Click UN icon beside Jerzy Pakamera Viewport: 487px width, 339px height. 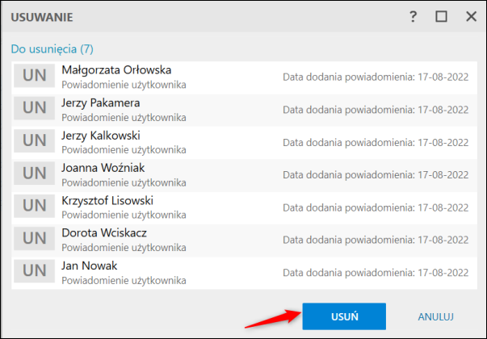[33, 109]
